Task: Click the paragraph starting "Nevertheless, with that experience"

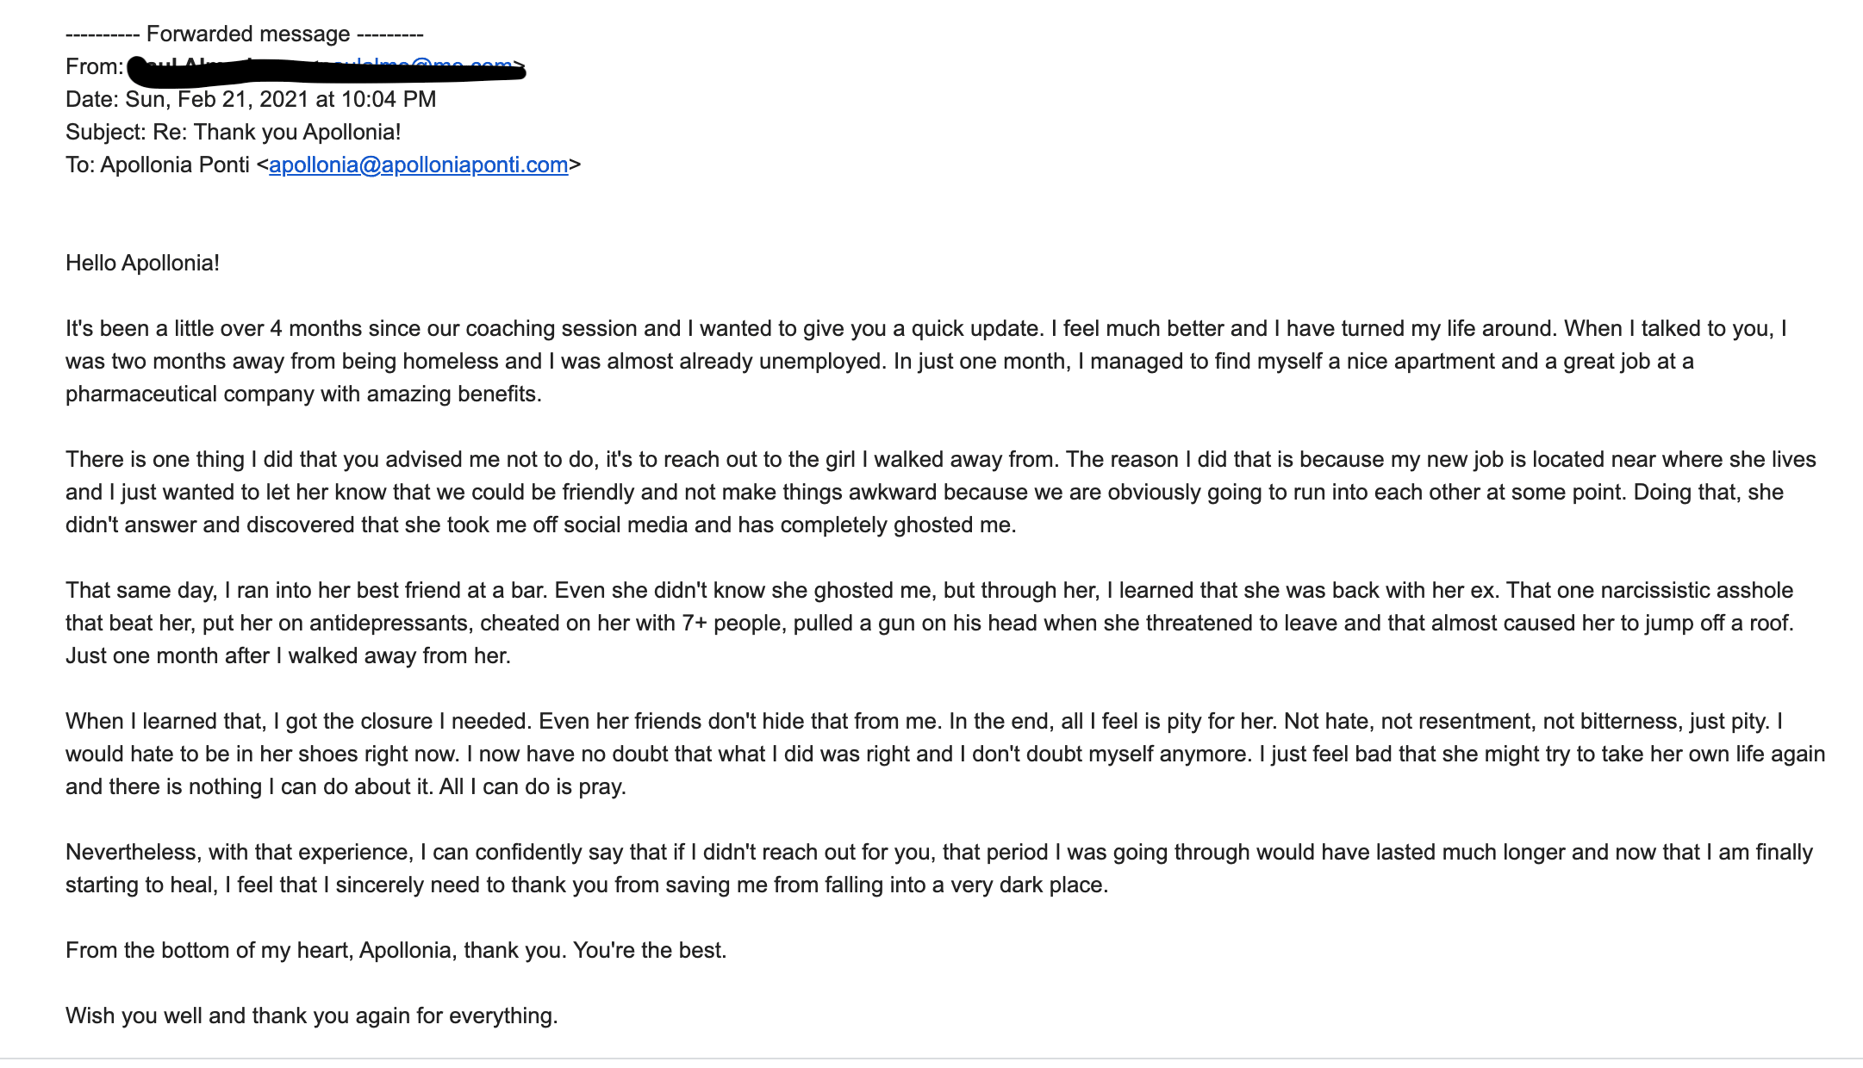Action: point(939,868)
